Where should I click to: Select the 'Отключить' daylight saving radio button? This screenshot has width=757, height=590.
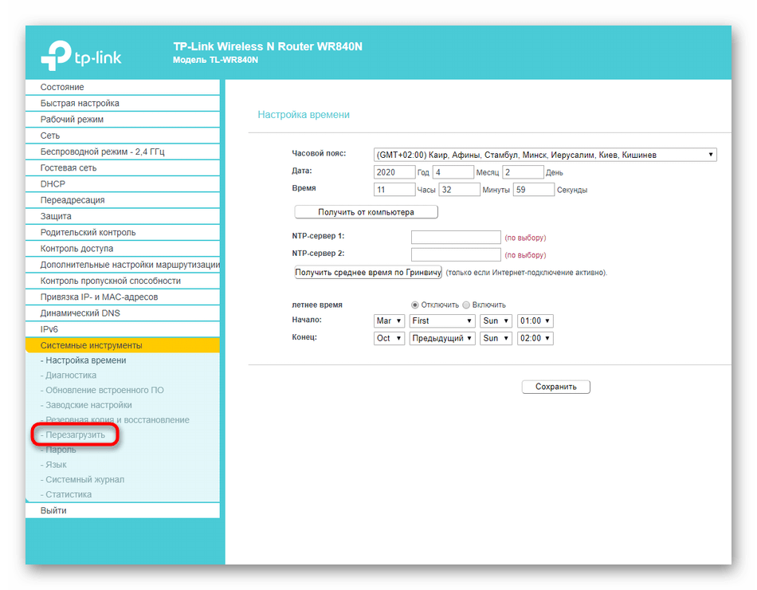[415, 305]
